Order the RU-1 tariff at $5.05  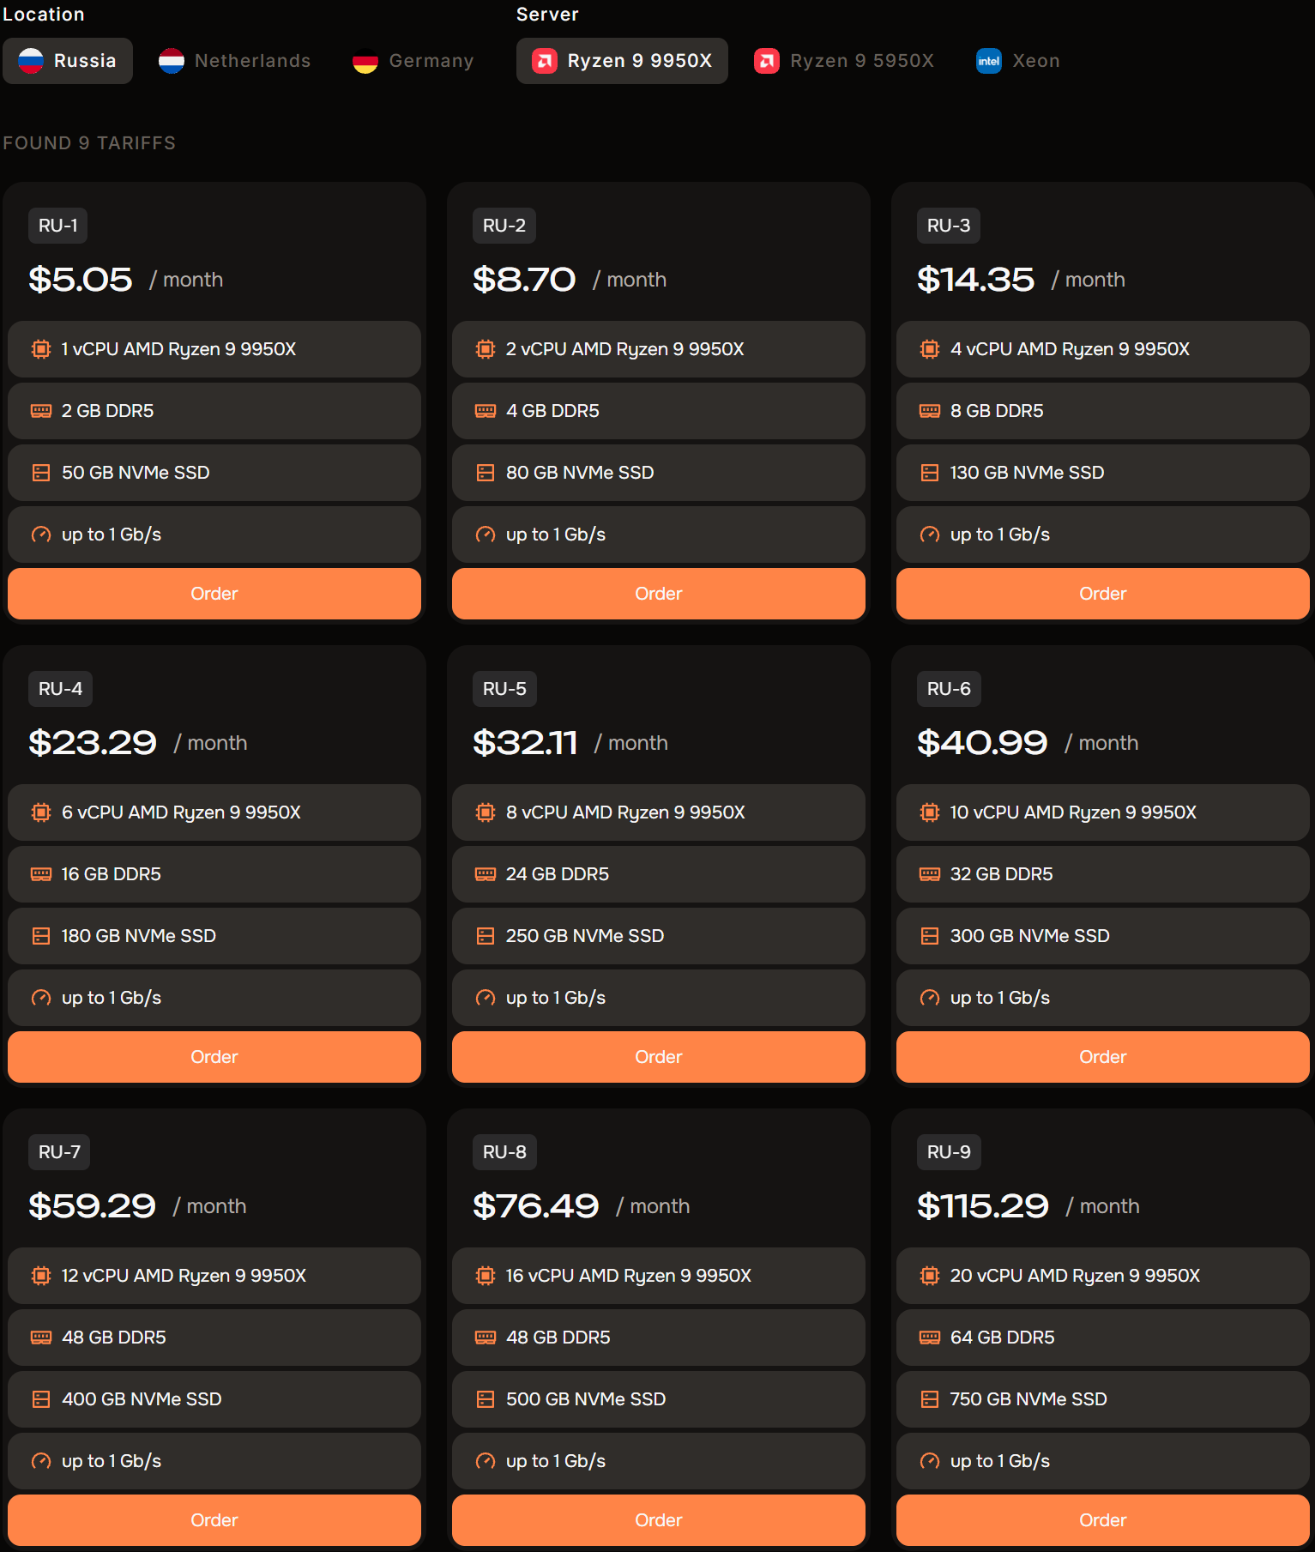(x=214, y=594)
